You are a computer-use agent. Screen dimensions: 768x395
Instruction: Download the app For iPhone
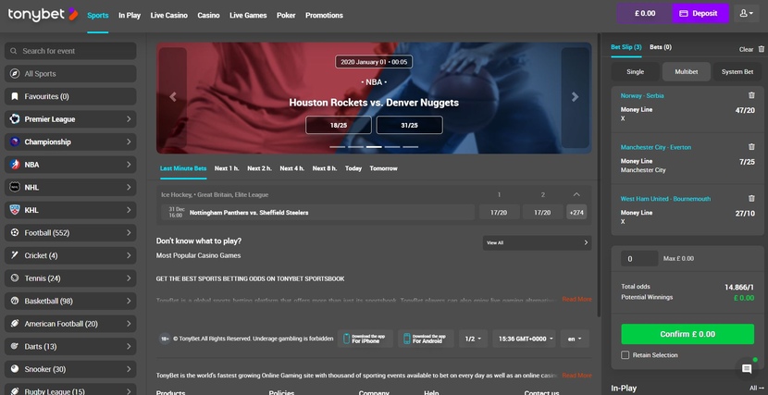tap(365, 339)
